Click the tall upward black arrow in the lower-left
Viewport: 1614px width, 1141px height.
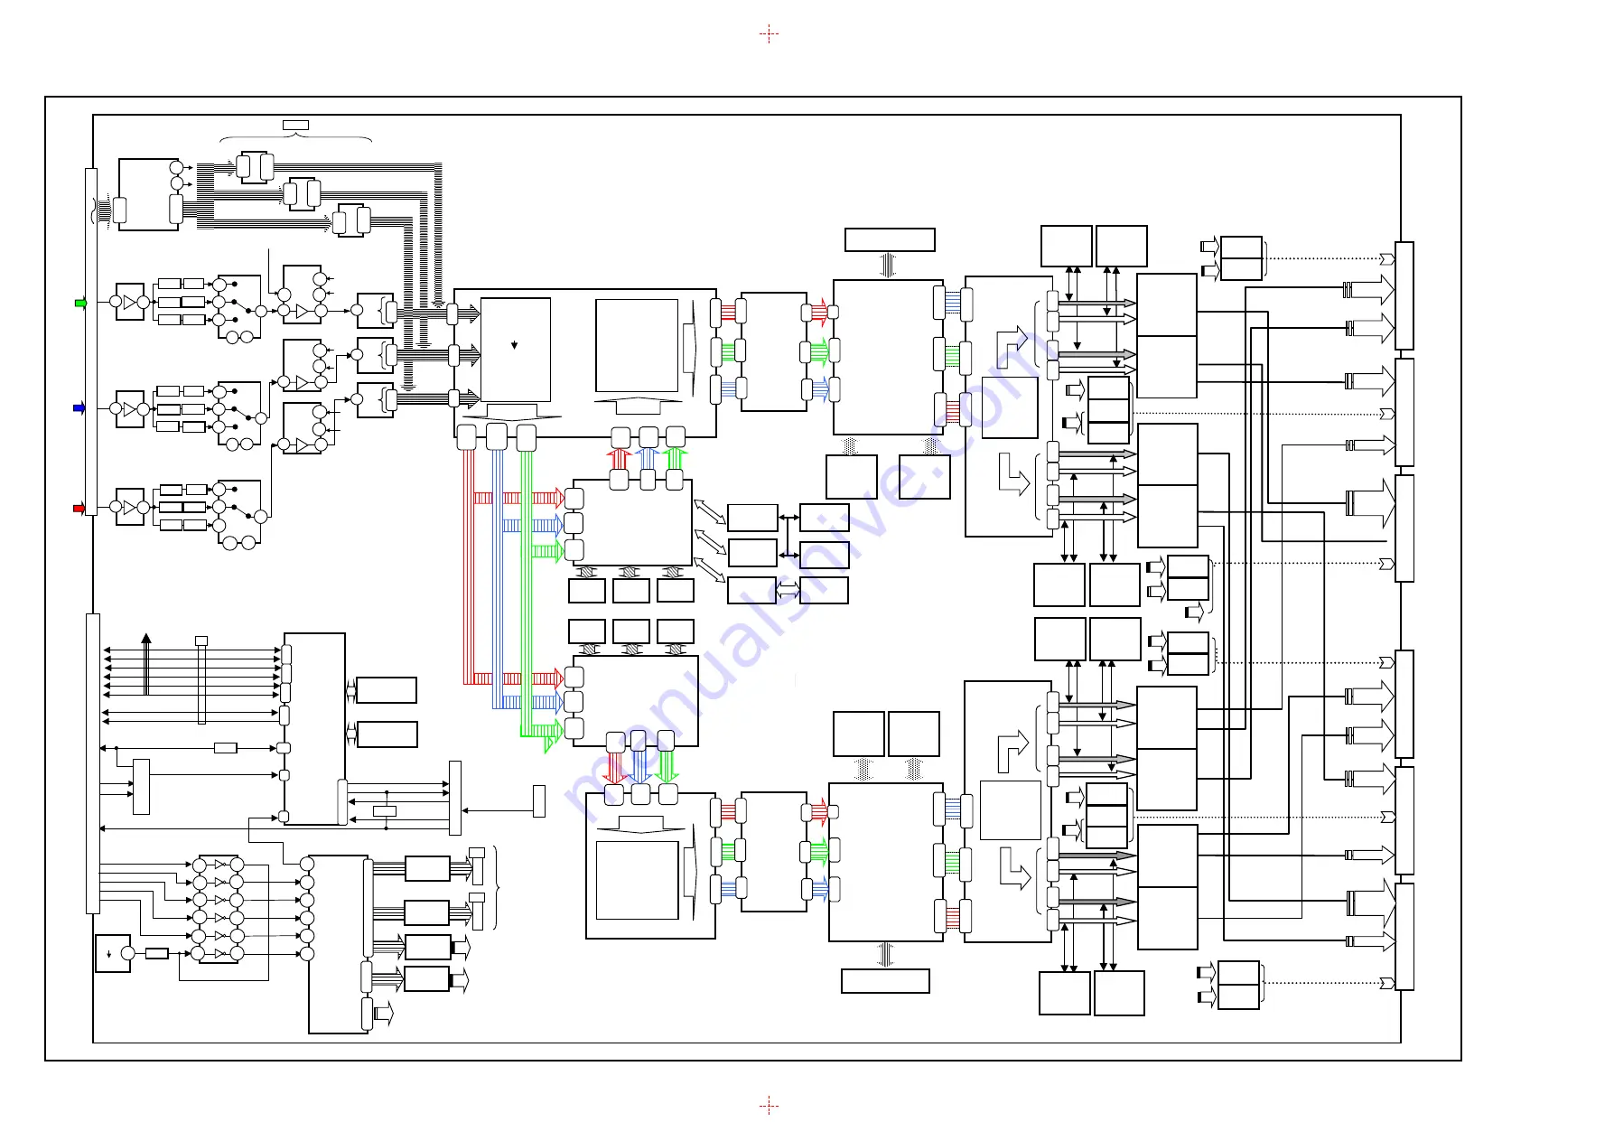tap(146, 664)
